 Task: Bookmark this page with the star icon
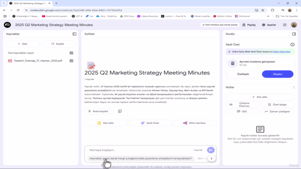(x=263, y=10)
